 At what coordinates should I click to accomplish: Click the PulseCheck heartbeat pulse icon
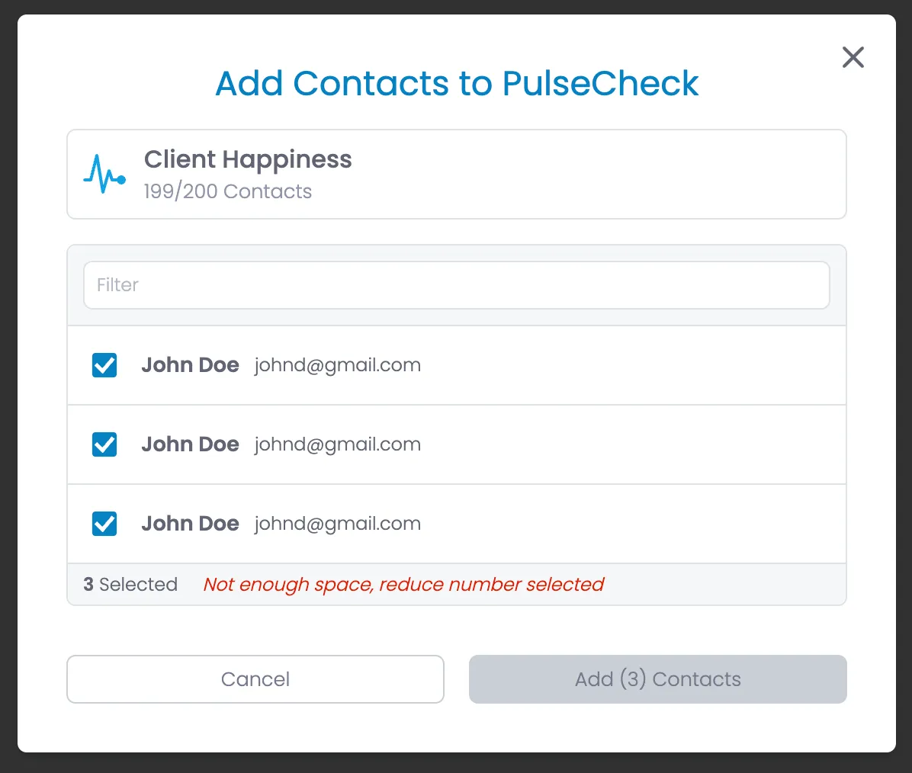[x=104, y=174]
